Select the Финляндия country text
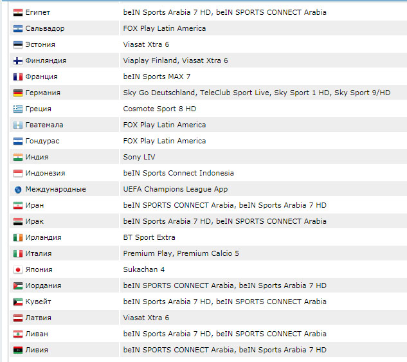Screen dimensions: 407x362 tap(46, 60)
